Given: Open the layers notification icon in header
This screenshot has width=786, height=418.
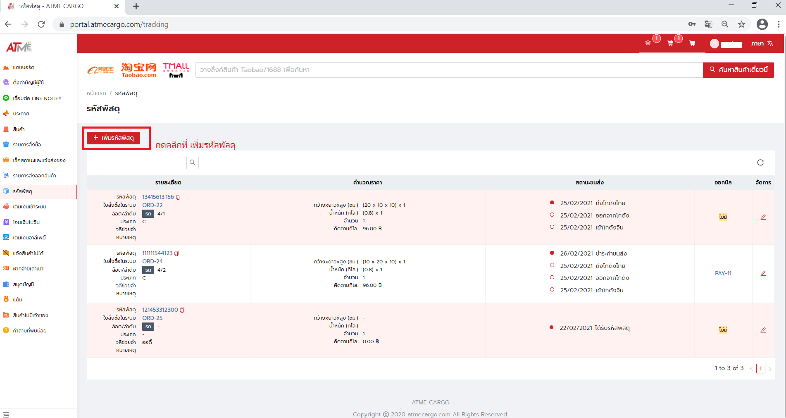Looking at the screenshot, I should (648, 43).
